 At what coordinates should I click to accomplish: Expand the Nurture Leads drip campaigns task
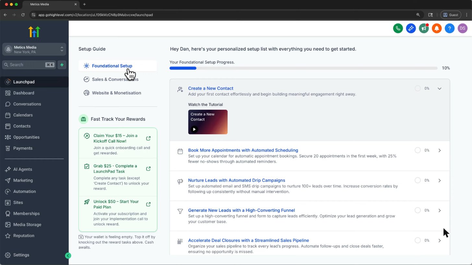tap(440, 181)
